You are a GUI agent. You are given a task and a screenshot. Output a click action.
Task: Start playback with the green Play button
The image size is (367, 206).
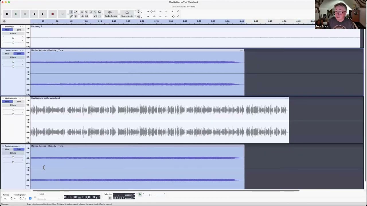pos(16,14)
